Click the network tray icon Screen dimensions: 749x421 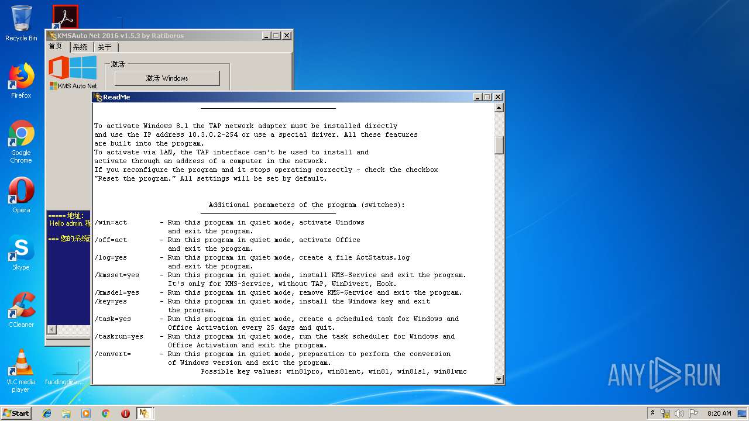[665, 413]
